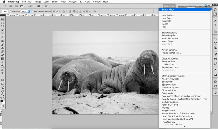Select the Move tool in the toolbox

(x=3, y=20)
